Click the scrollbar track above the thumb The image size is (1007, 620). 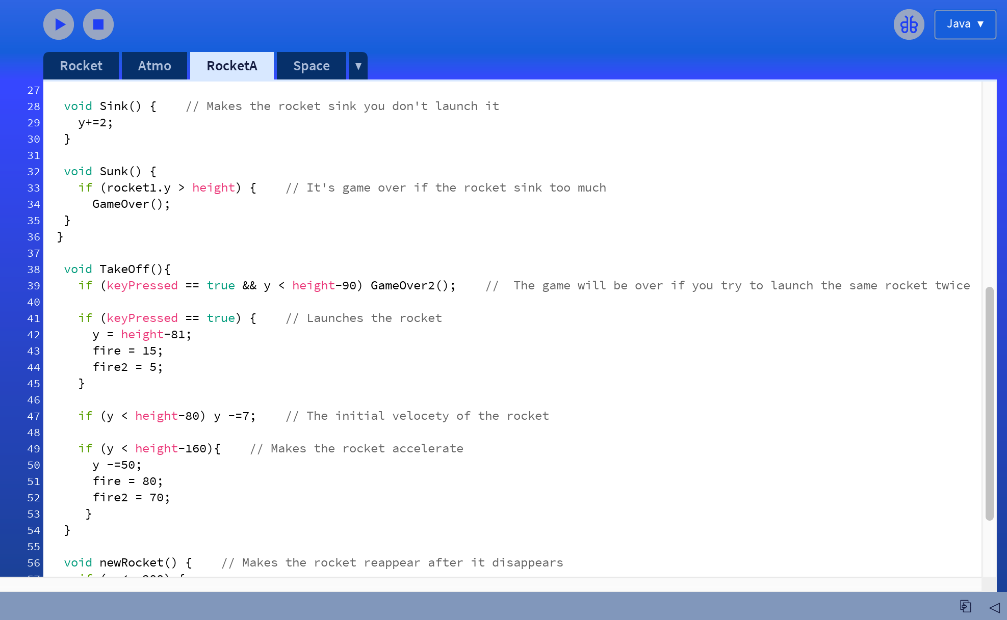coord(989,183)
